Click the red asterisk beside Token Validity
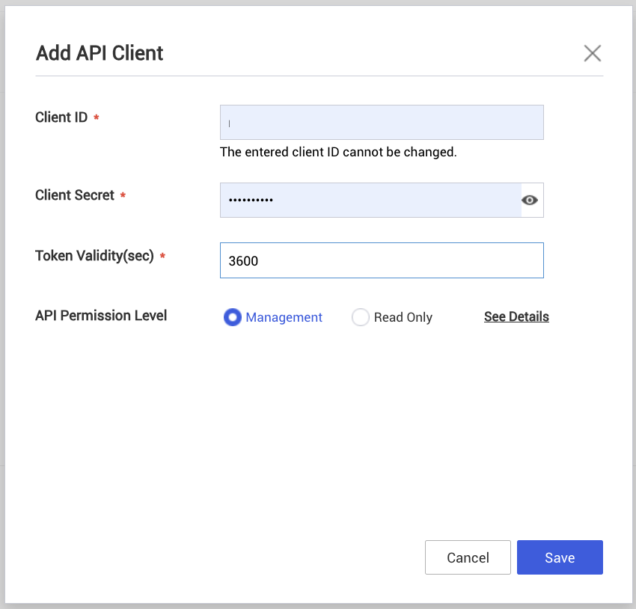The height and width of the screenshot is (609, 636). (x=162, y=257)
